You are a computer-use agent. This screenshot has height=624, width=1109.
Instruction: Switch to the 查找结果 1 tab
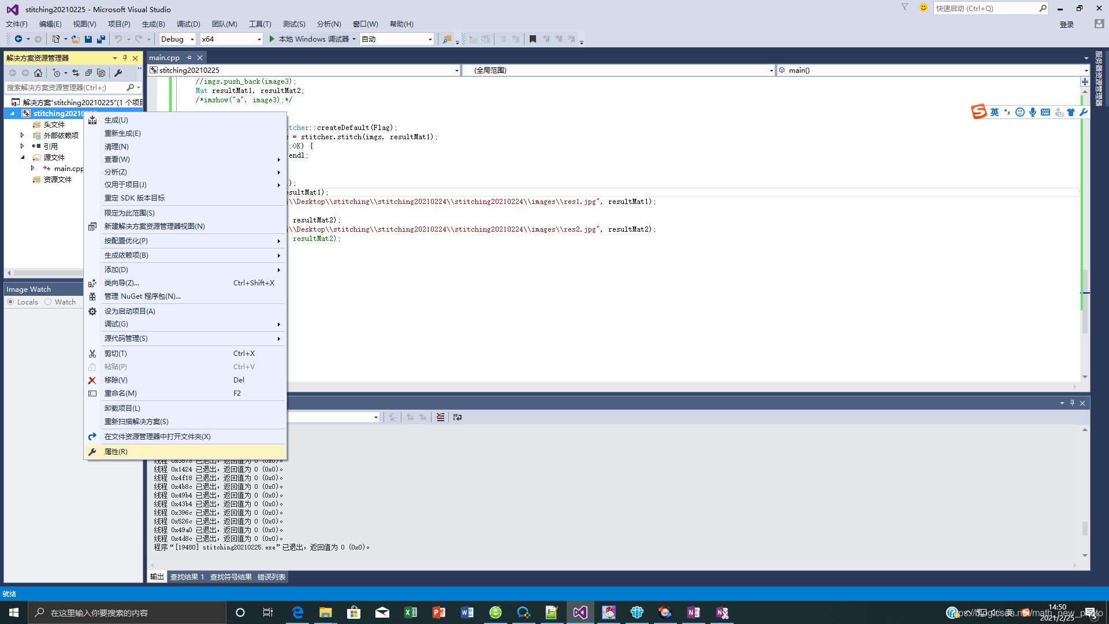[187, 577]
